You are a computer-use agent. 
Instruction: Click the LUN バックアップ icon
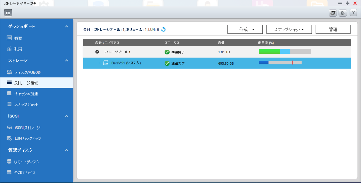click(x=9, y=138)
